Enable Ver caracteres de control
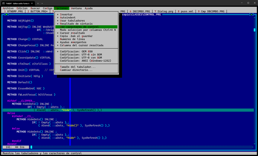Screen dimensions: 258x156 click(86, 27)
